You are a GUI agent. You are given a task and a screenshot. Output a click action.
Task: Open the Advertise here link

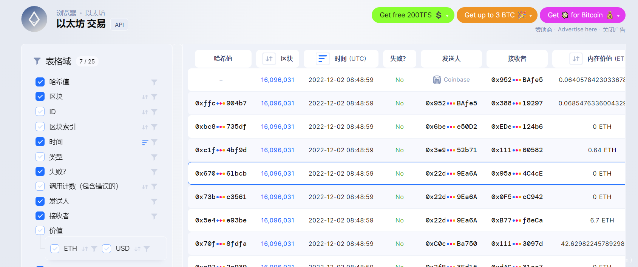tap(577, 29)
